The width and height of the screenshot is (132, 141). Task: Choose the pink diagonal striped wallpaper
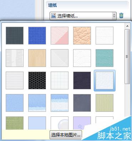pyautogui.click(x=60, y=36)
